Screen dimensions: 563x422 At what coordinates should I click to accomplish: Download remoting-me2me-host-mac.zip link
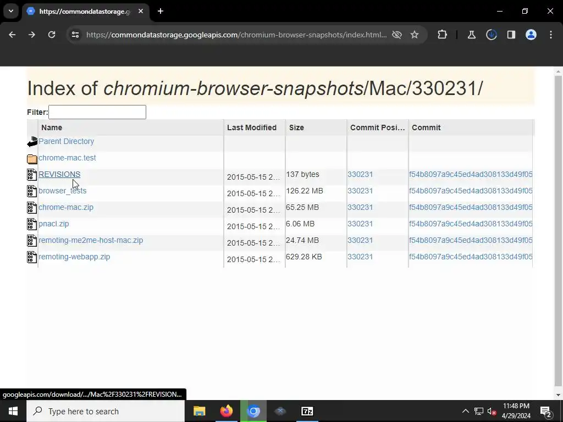click(91, 241)
